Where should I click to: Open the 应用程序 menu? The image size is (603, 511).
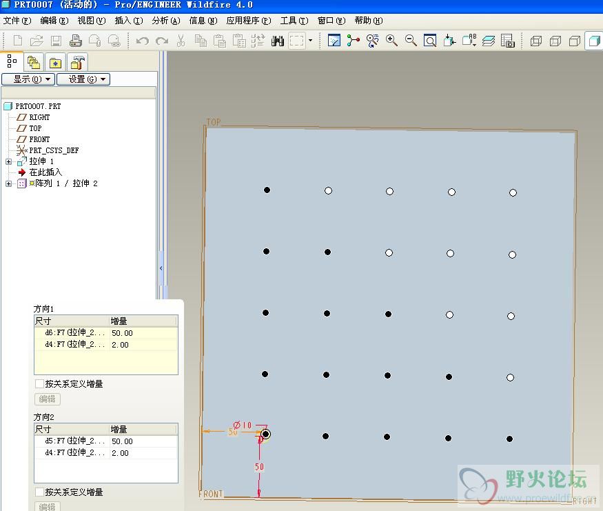tap(248, 21)
